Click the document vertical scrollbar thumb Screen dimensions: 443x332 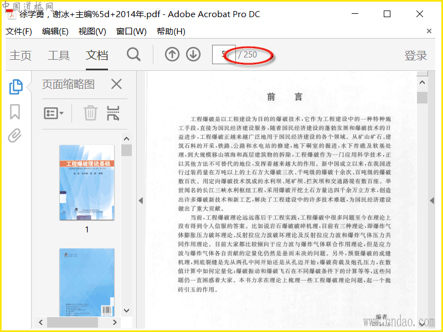coord(422,98)
